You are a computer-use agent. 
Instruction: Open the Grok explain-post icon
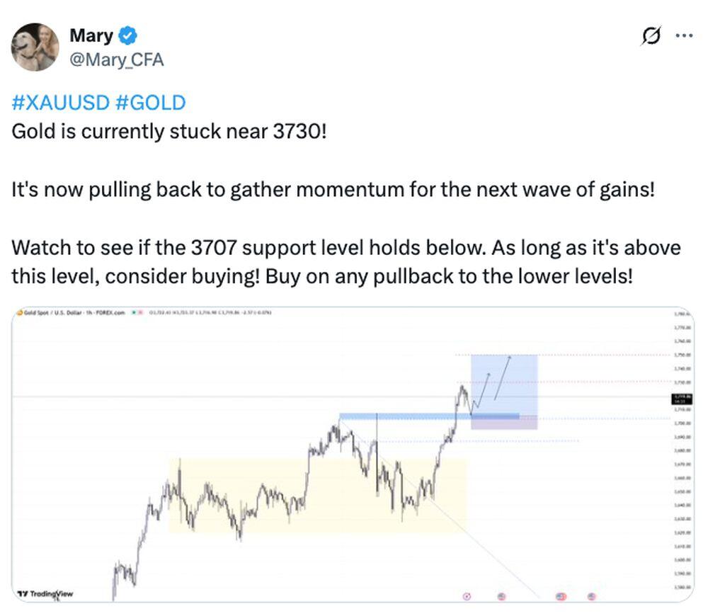(x=651, y=35)
